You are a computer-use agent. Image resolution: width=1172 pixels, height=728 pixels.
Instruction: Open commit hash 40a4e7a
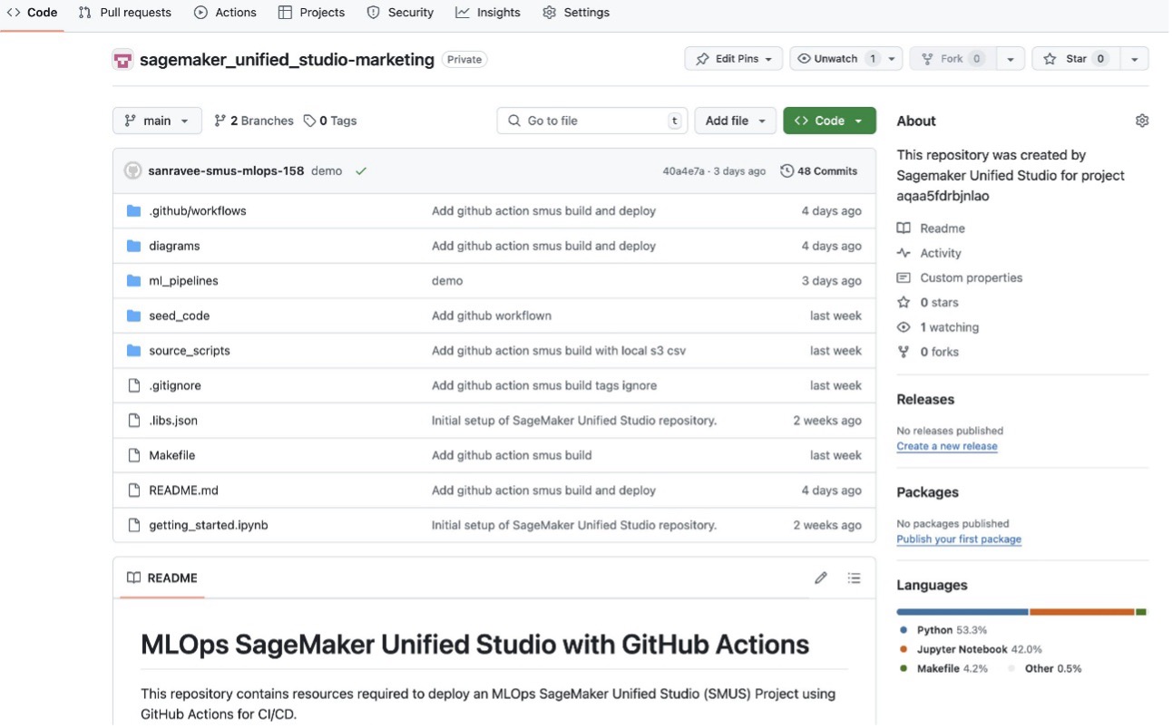[684, 171]
